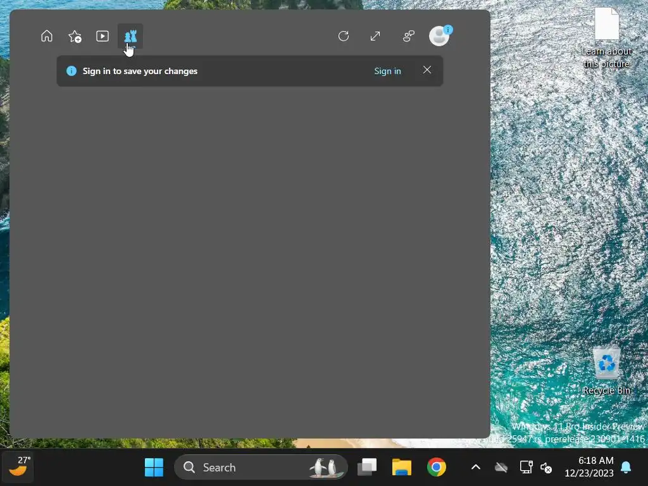Open the add favorites star icon
This screenshot has width=648, height=486.
[75, 36]
